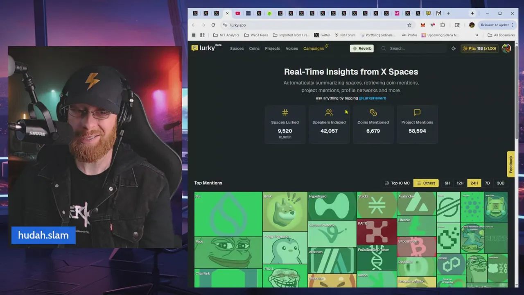
Task: Open the Bonk tile
Action: coord(285,211)
